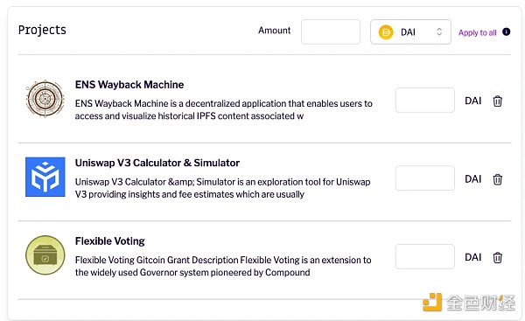Image resolution: width=525 pixels, height=321 pixels.
Task: Click Apply to all link
Action: (x=478, y=32)
